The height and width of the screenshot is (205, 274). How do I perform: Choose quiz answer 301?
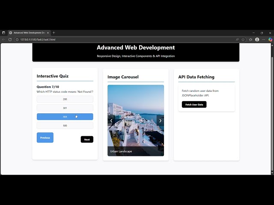pos(65,108)
